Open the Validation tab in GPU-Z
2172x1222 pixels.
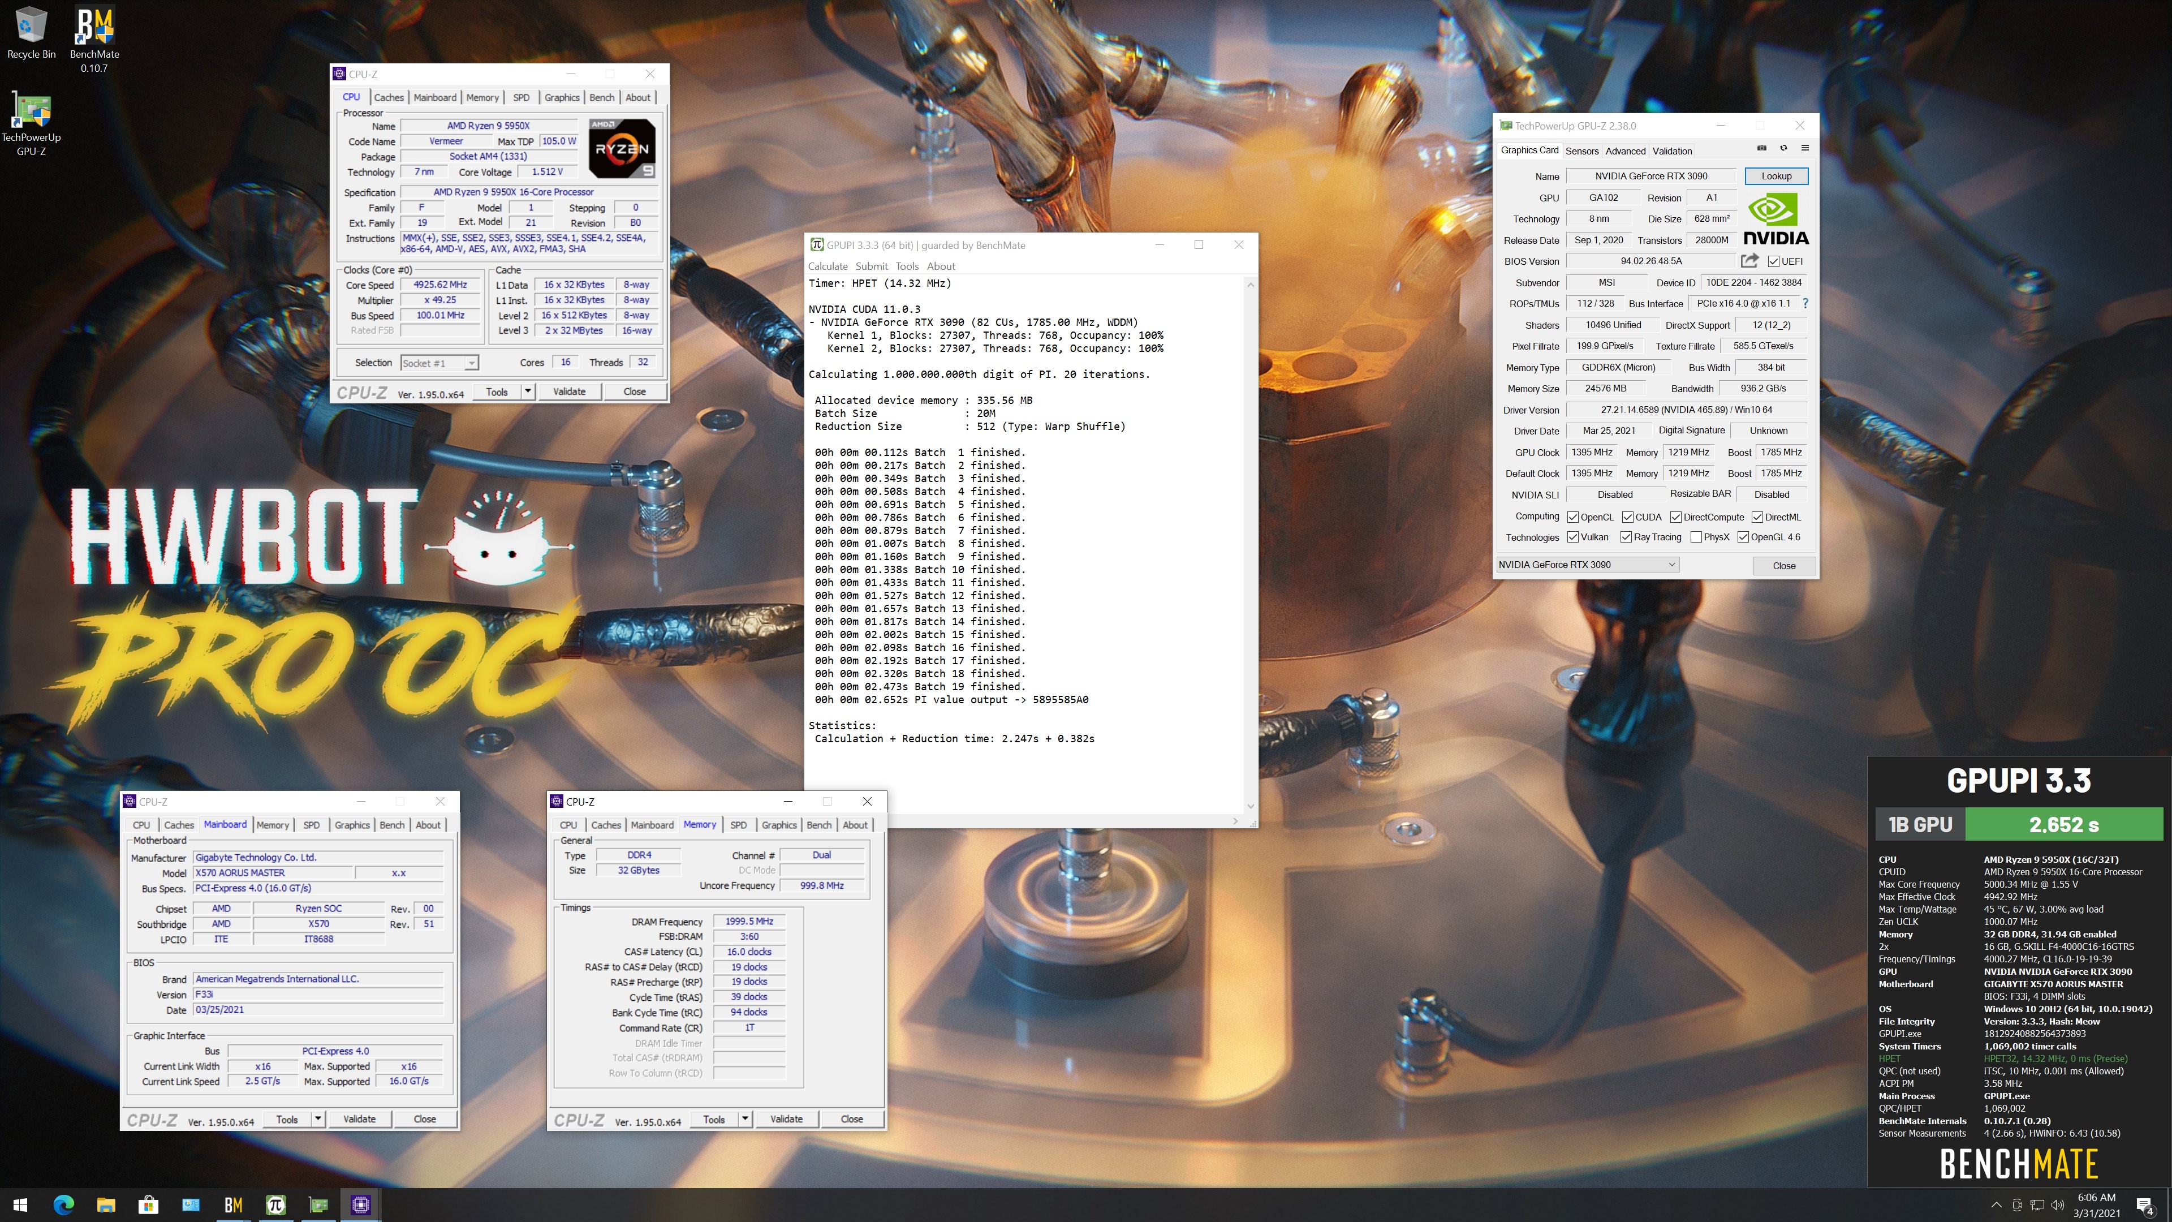tap(1672, 151)
